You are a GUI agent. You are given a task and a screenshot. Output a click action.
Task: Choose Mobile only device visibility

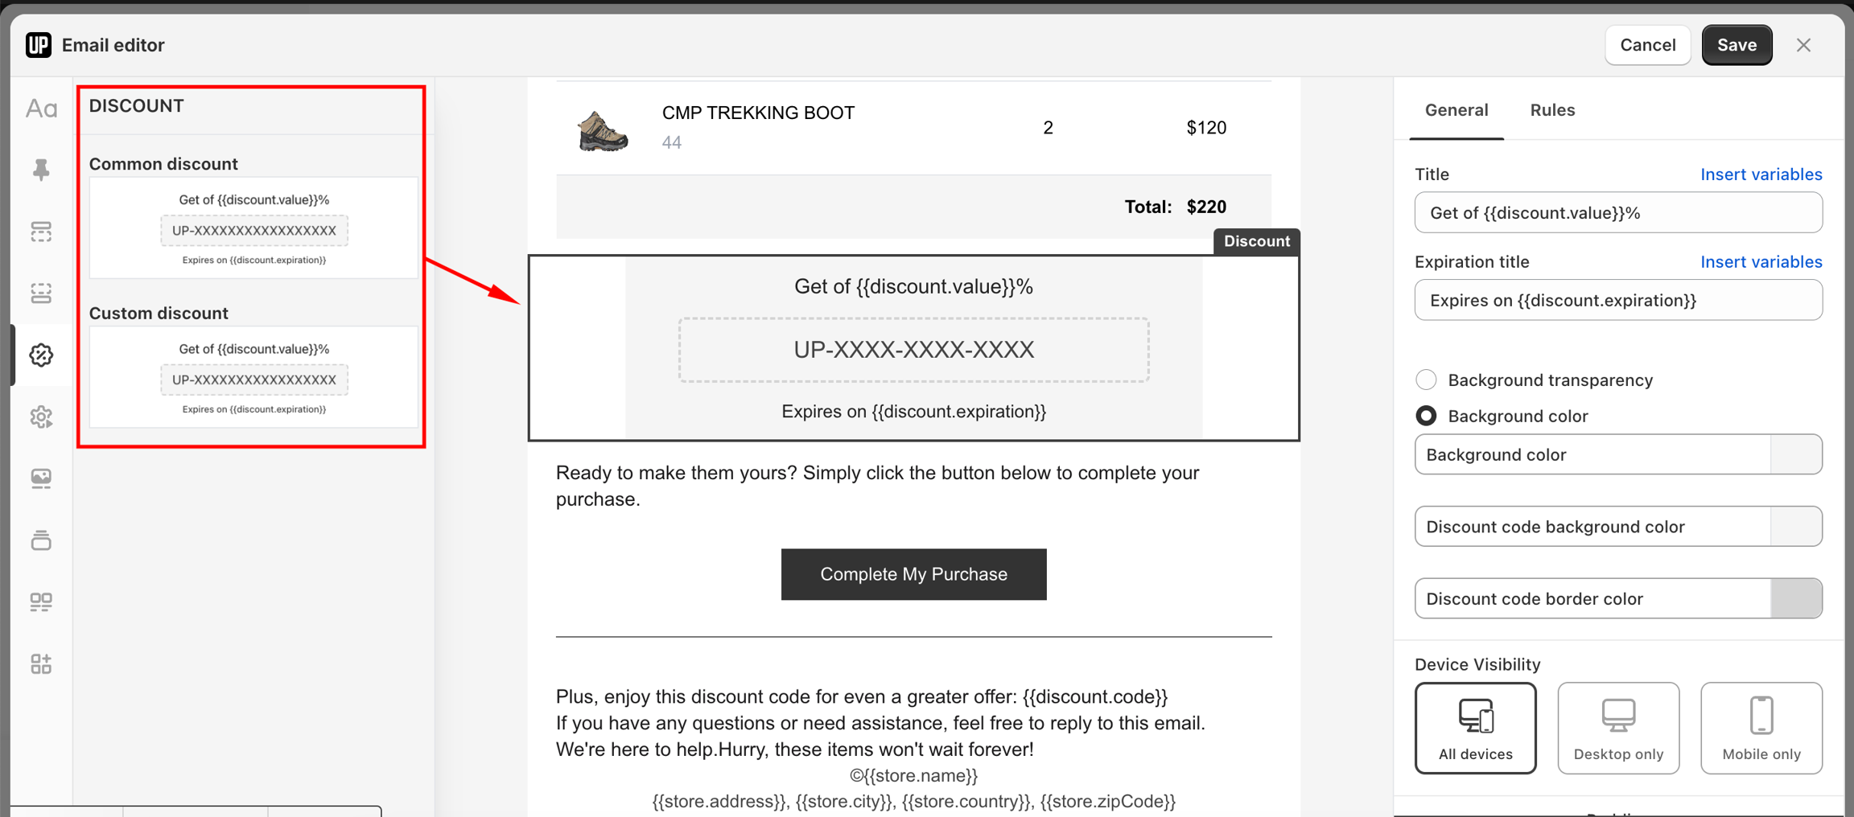pos(1761,728)
